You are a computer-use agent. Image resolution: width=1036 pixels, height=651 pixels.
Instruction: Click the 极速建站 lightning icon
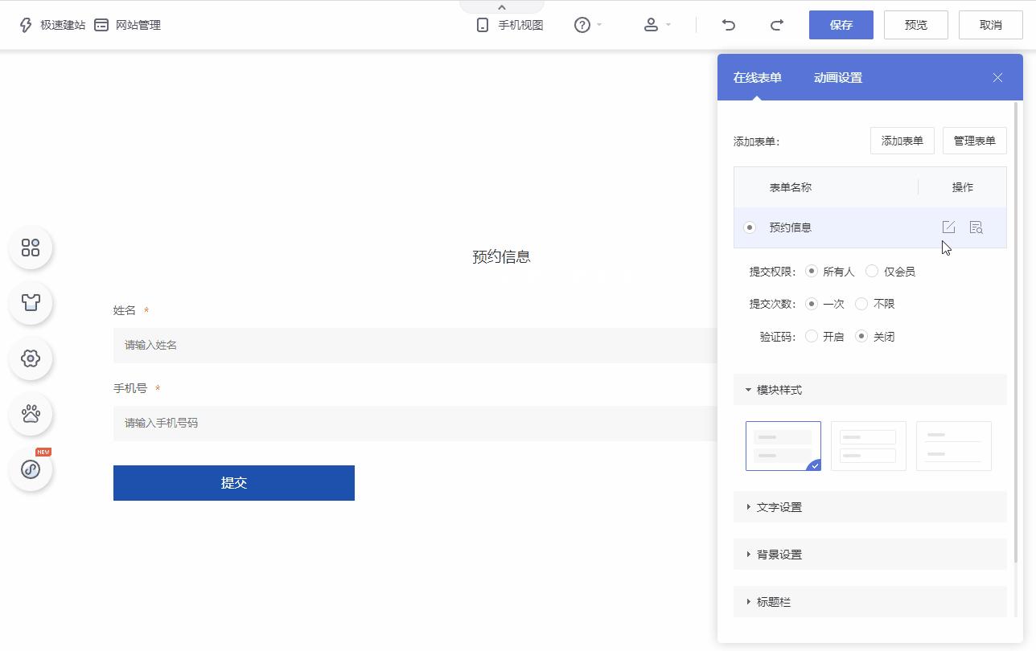(x=26, y=25)
